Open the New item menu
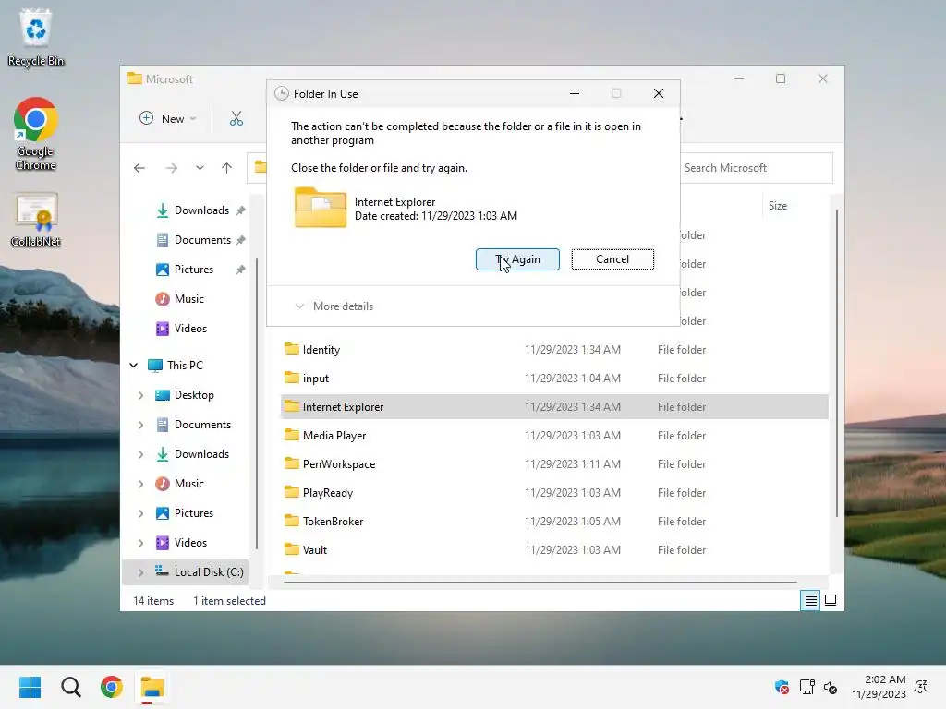The image size is (946, 709). pos(168,119)
